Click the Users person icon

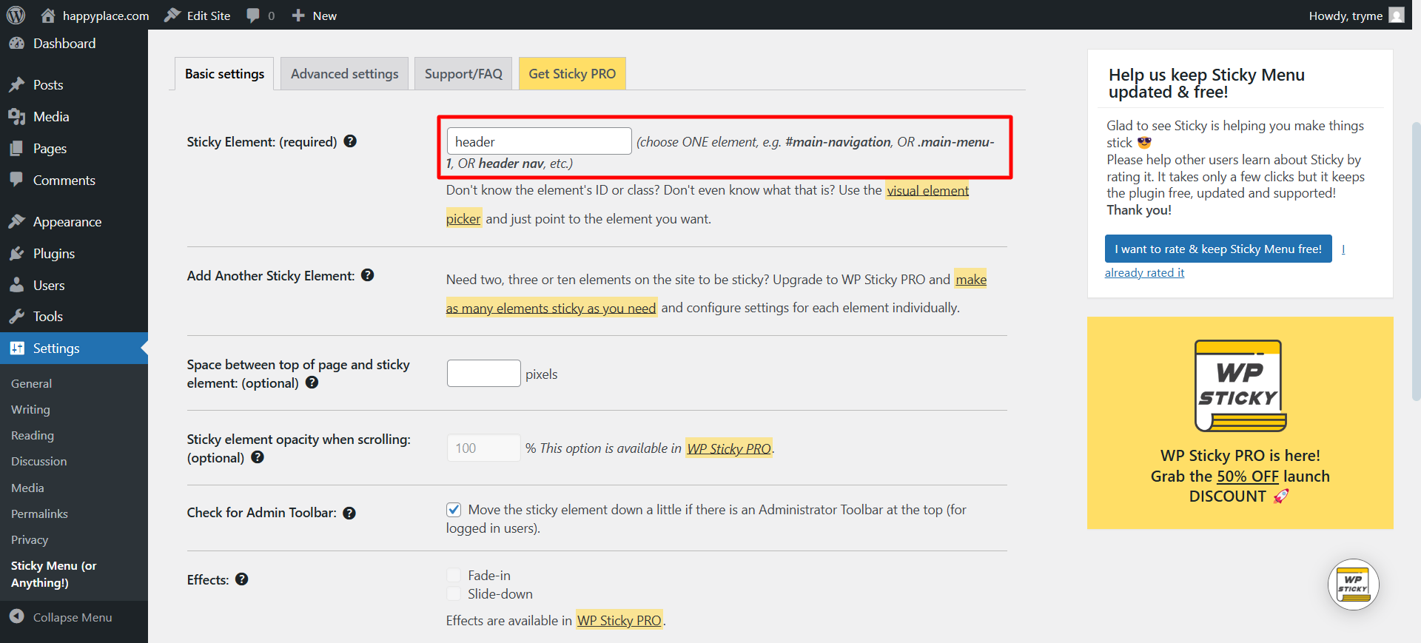tap(17, 285)
